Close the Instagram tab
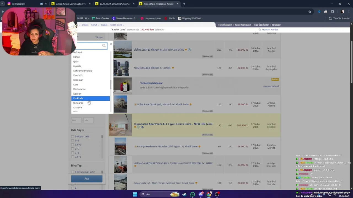Viewport: 353px width, 198px height. coord(46,4)
